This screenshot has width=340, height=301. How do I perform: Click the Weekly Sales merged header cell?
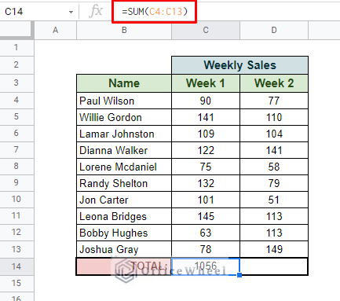click(239, 65)
